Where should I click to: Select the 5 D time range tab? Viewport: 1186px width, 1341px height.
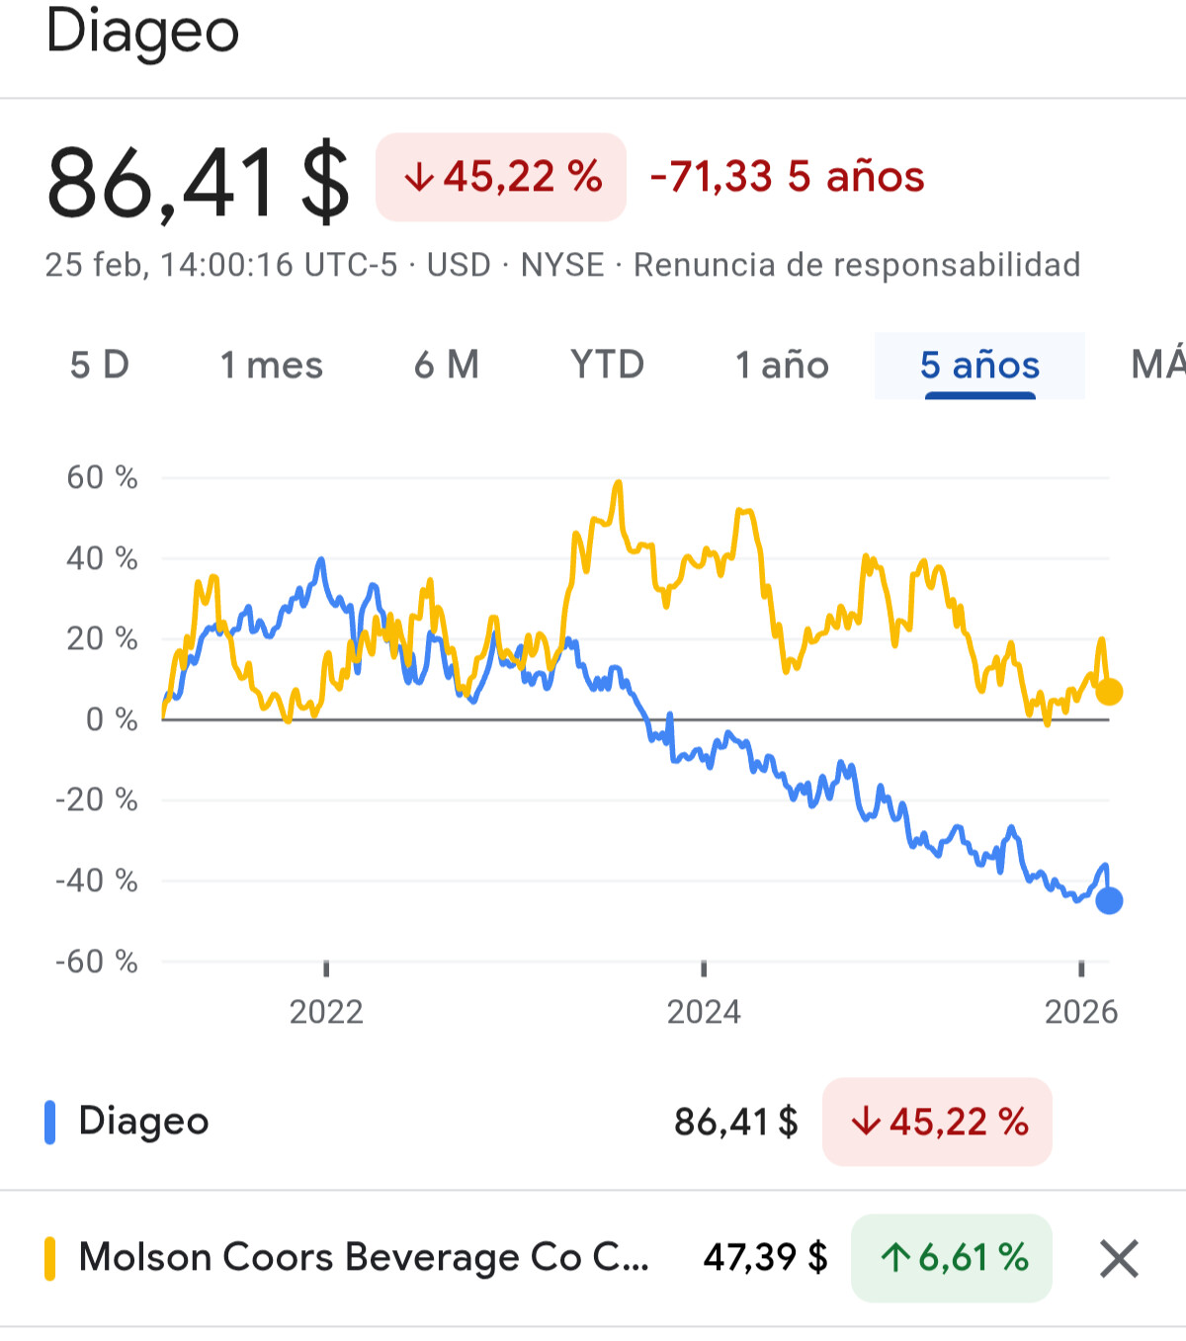100,366
